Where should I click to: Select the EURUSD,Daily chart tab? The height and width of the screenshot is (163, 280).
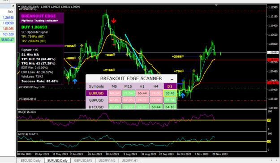tap(57, 160)
